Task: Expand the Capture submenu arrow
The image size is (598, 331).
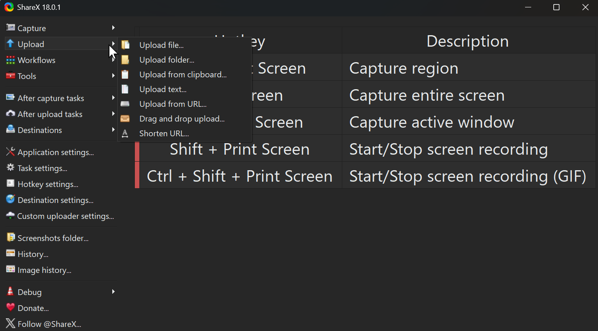Action: tap(113, 28)
